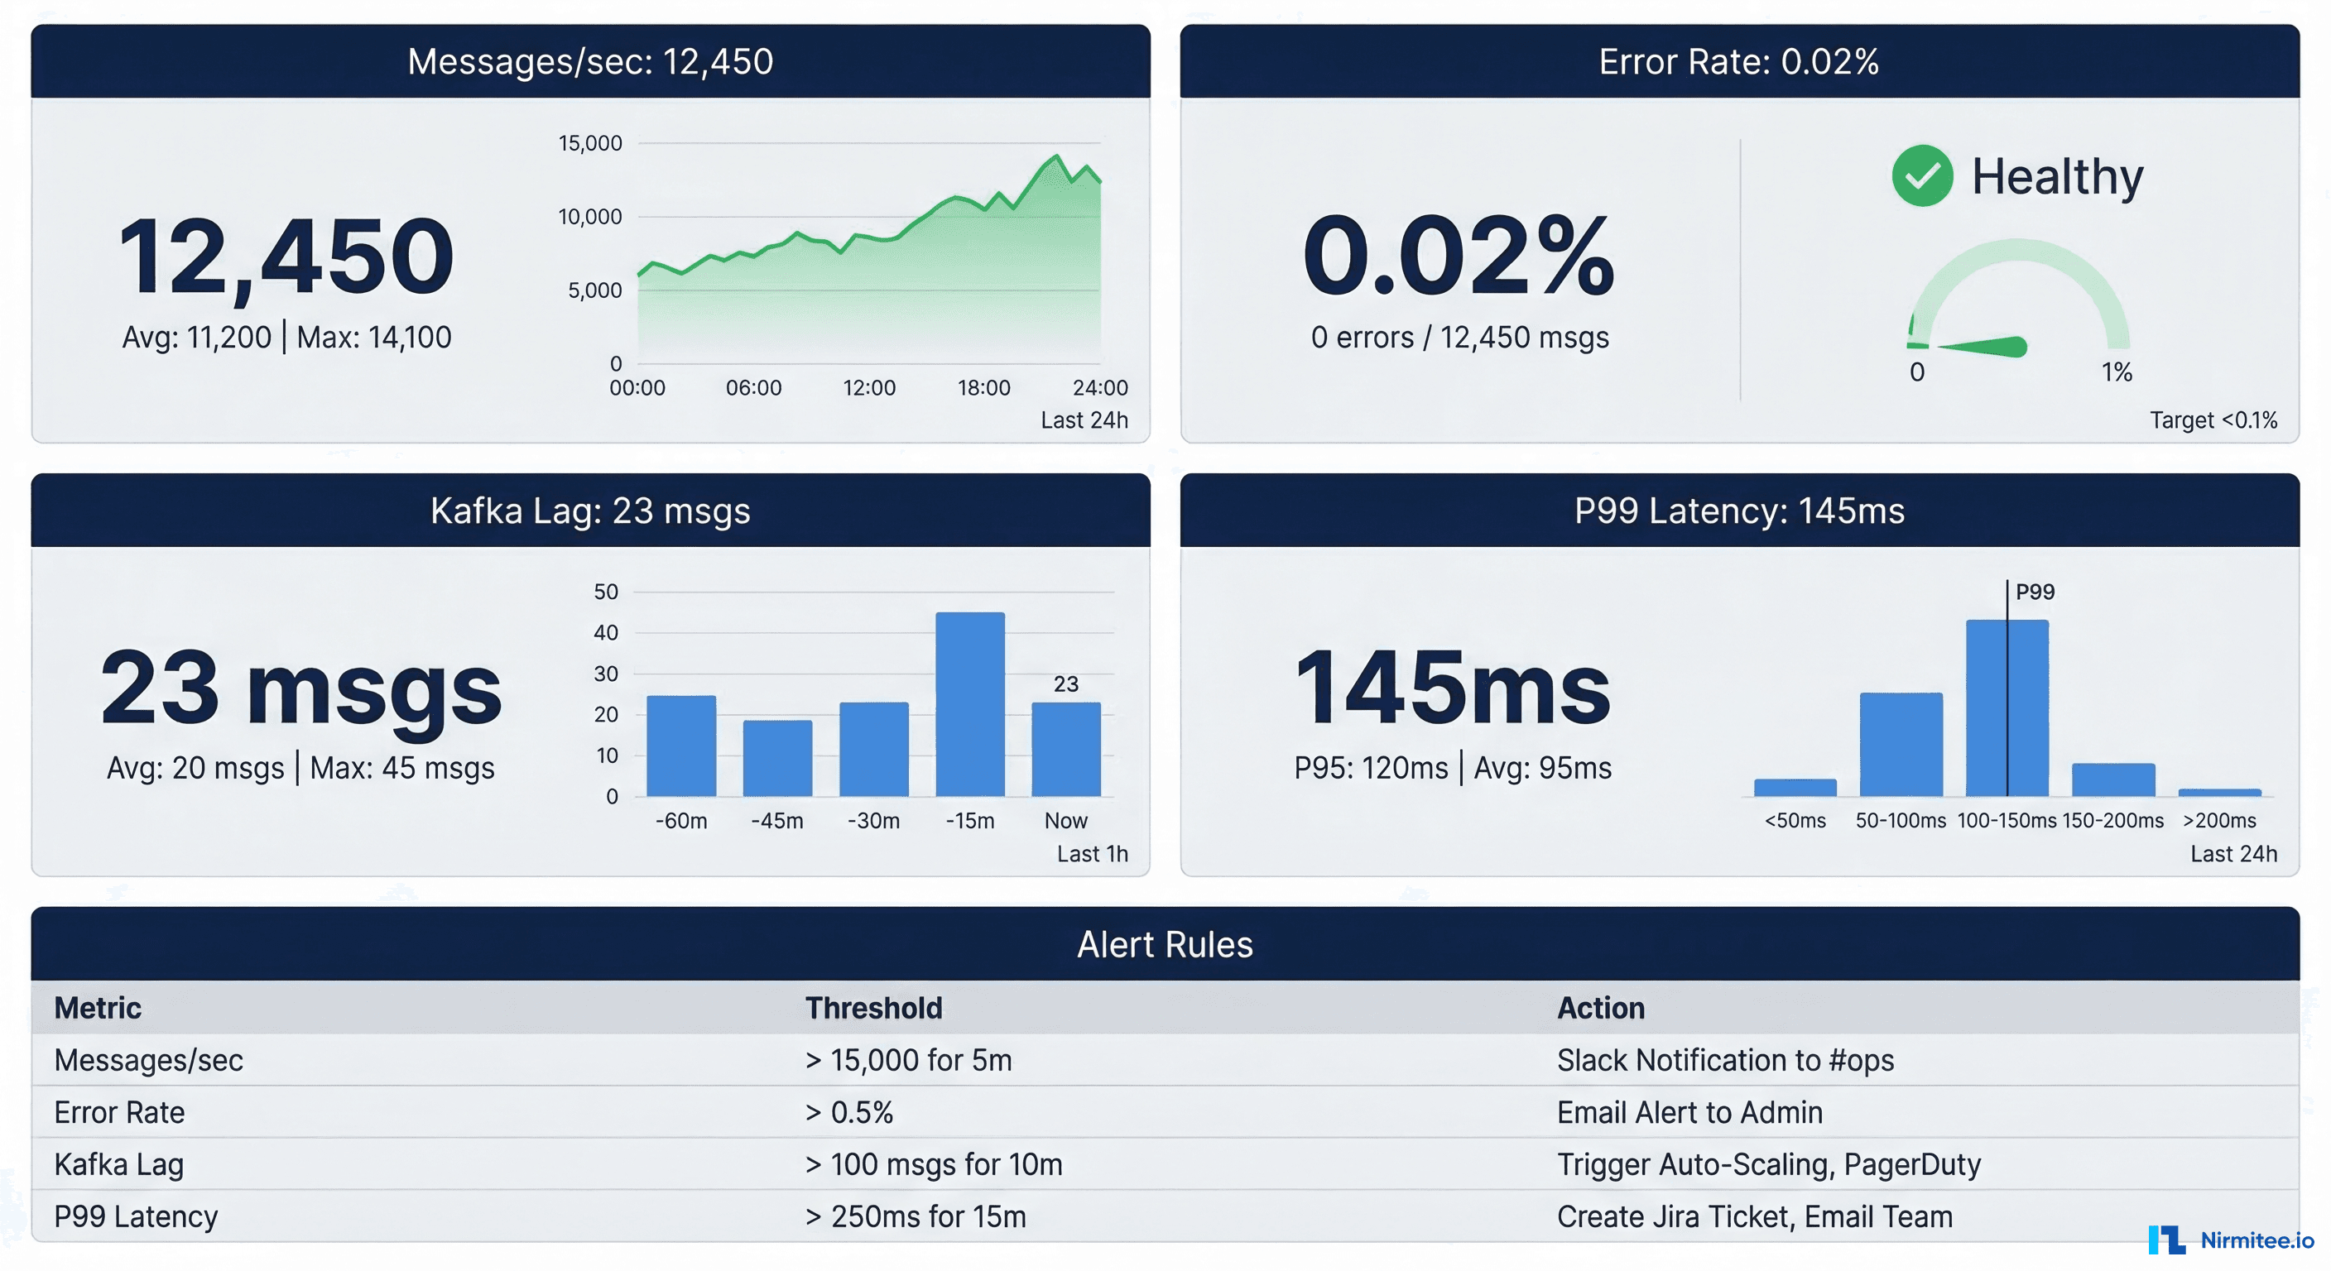Toggle the Messages/sec alert rule
The height and width of the screenshot is (1271, 2331).
click(x=1165, y=1060)
